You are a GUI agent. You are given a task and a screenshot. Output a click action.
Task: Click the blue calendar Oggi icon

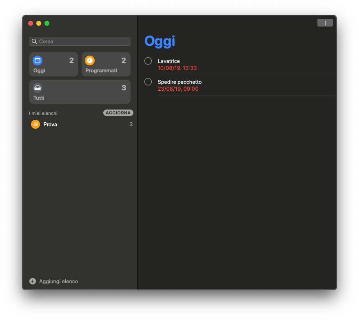[x=38, y=60]
